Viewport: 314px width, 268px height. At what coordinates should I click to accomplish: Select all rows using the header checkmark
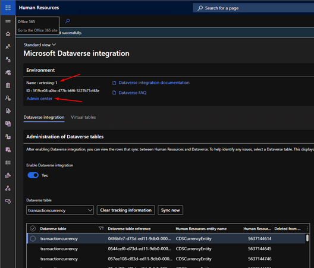click(33, 228)
